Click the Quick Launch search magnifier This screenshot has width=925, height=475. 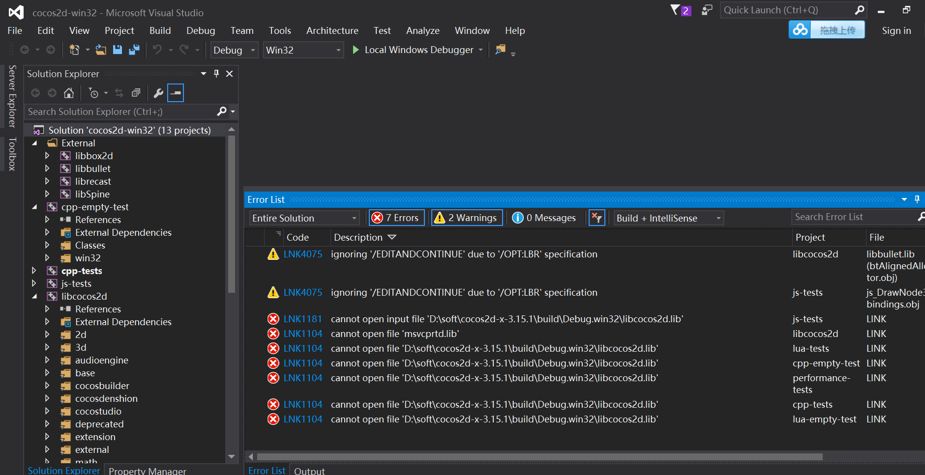coord(859,10)
